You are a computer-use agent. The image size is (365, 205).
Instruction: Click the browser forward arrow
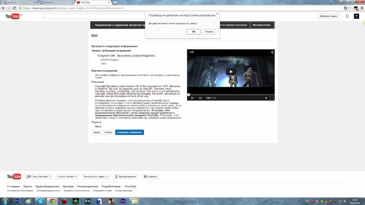tap(9, 8)
